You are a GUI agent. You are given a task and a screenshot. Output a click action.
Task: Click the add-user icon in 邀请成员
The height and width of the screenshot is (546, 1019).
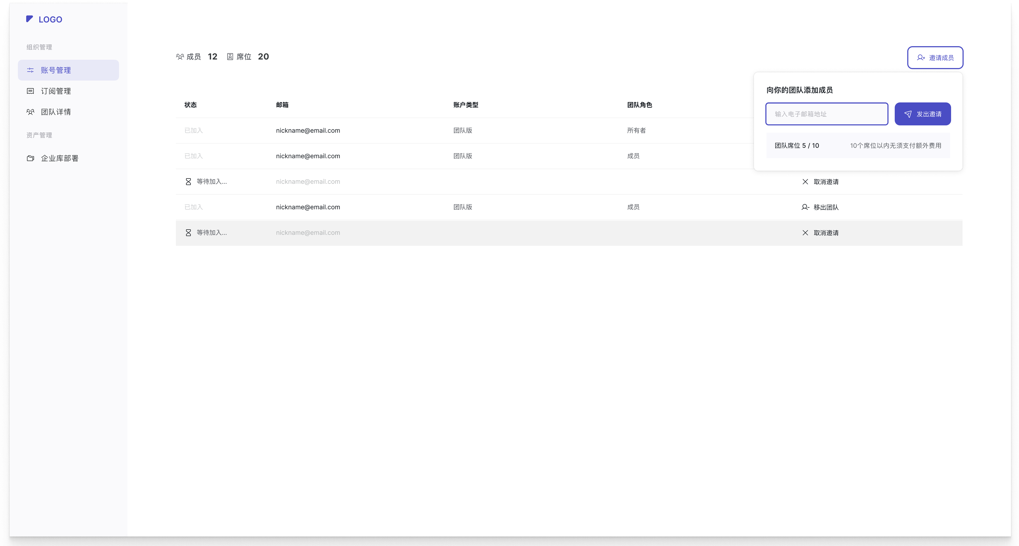pos(921,58)
